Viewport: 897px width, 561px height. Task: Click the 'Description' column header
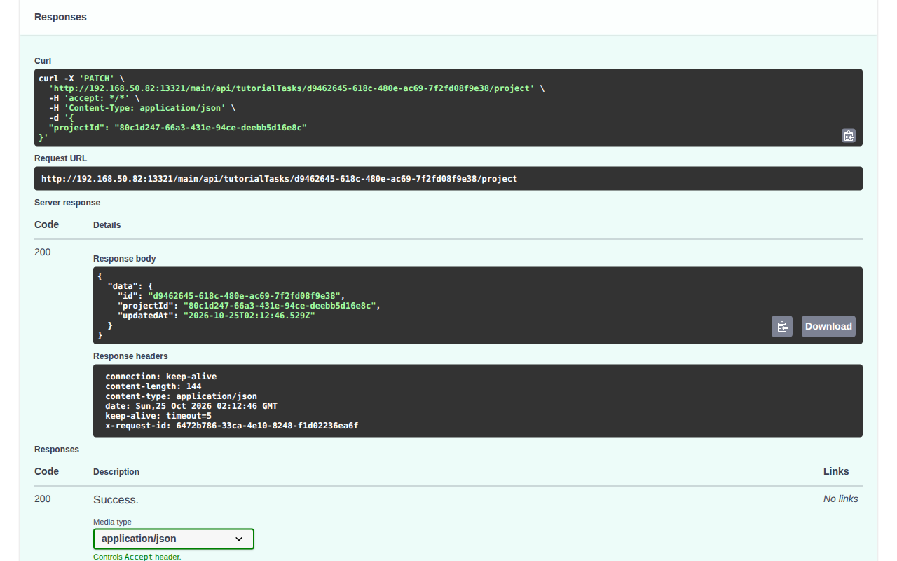116,472
